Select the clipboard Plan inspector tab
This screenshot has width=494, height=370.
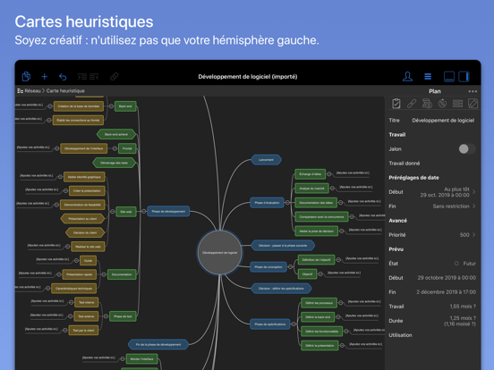click(396, 103)
